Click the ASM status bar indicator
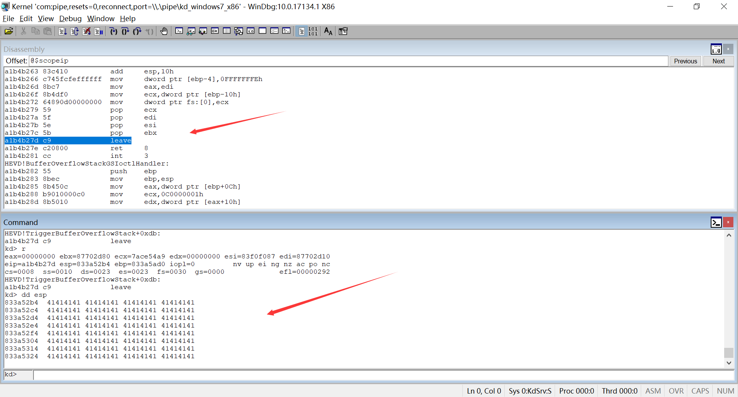This screenshot has width=738, height=397. coord(653,391)
